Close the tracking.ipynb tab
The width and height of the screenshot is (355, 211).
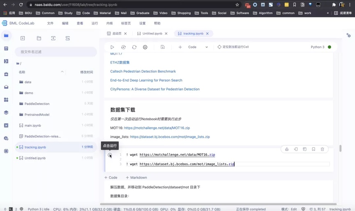(x=207, y=34)
